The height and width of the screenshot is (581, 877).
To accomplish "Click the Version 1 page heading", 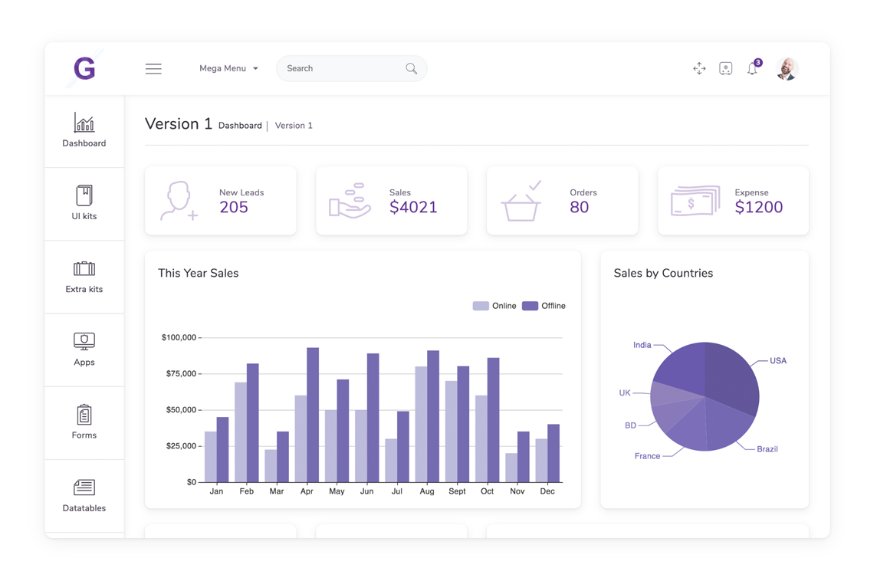I will (179, 123).
